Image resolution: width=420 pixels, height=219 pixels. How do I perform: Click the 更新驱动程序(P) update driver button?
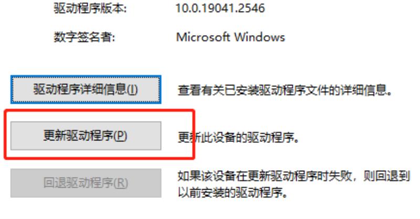coord(86,136)
